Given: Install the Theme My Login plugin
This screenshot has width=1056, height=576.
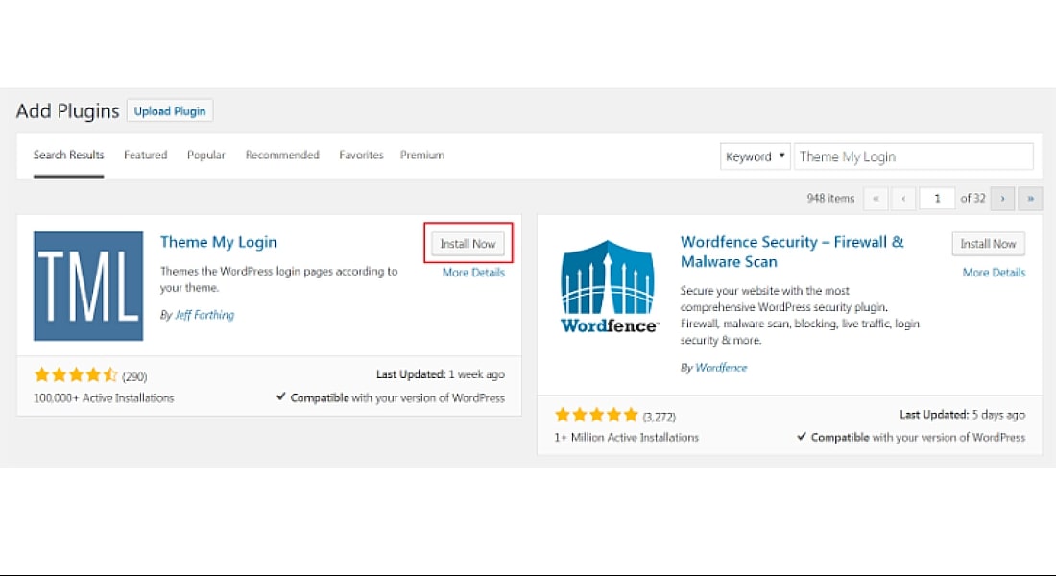Looking at the screenshot, I should coord(468,244).
